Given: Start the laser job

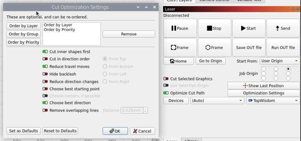Looking at the screenshot, I should pyautogui.click(x=249, y=28).
